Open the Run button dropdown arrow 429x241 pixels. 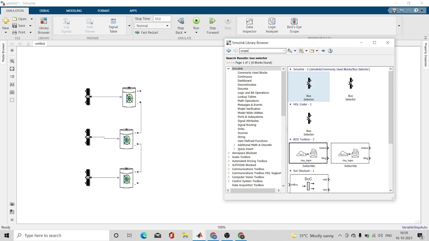(x=196, y=32)
